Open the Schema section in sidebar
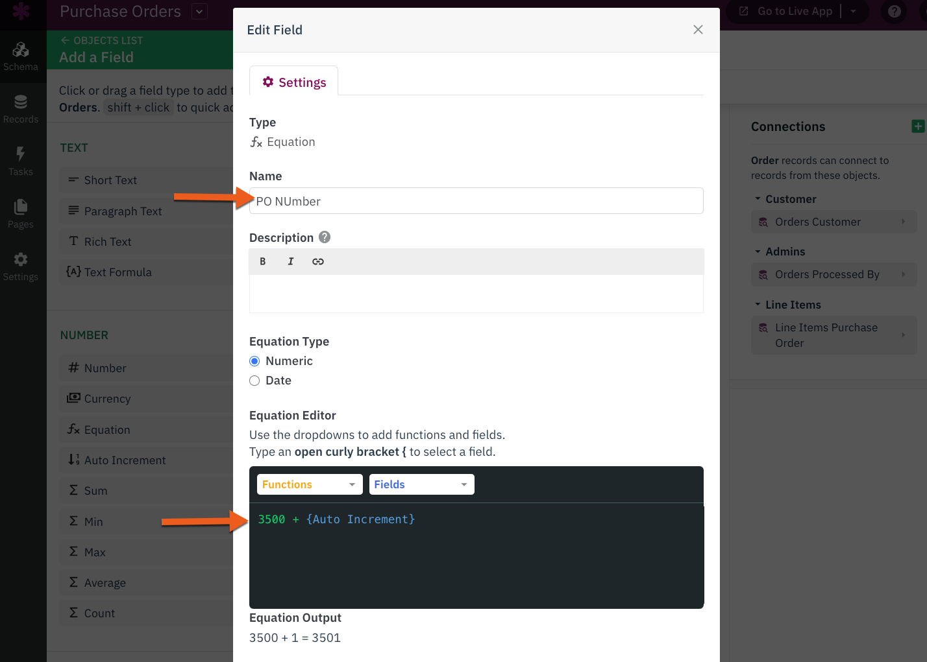 click(x=21, y=56)
